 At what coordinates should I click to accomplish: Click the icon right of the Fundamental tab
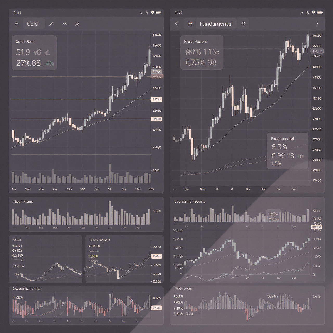(x=244, y=24)
